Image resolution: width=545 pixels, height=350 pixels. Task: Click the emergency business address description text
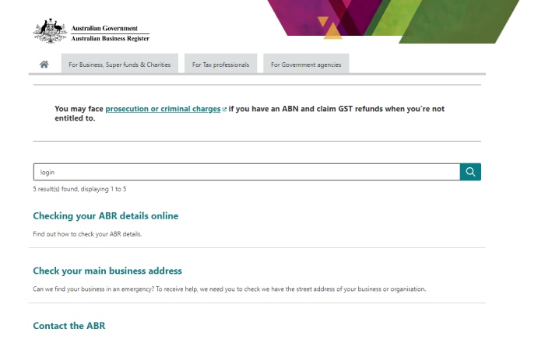[230, 289]
